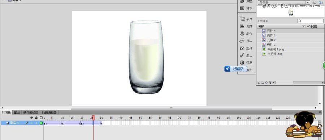Toggle lock dot for 图层 1
Viewport: 325px width, 140px height.
click(x=36, y=123)
